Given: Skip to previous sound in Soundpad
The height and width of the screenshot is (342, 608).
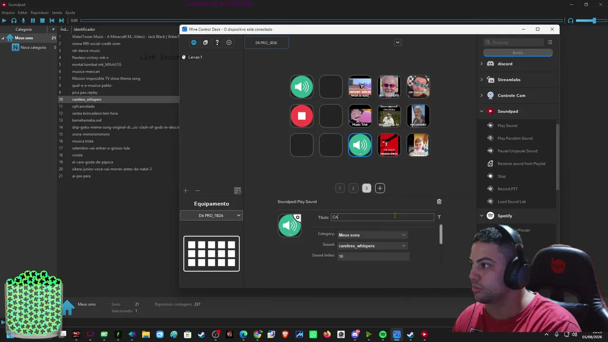Looking at the screenshot, I should [x=52, y=20].
